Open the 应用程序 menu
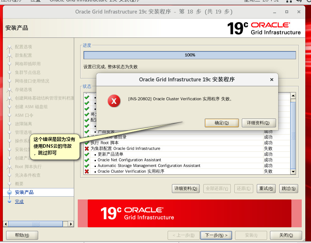Image resolution: width=311 pixels, height=243 pixels. coord(9,1)
